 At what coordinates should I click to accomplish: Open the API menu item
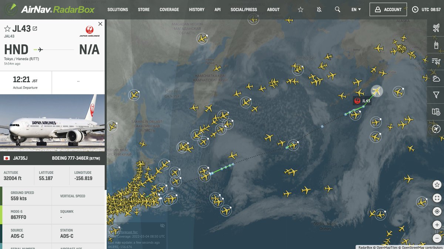click(218, 10)
